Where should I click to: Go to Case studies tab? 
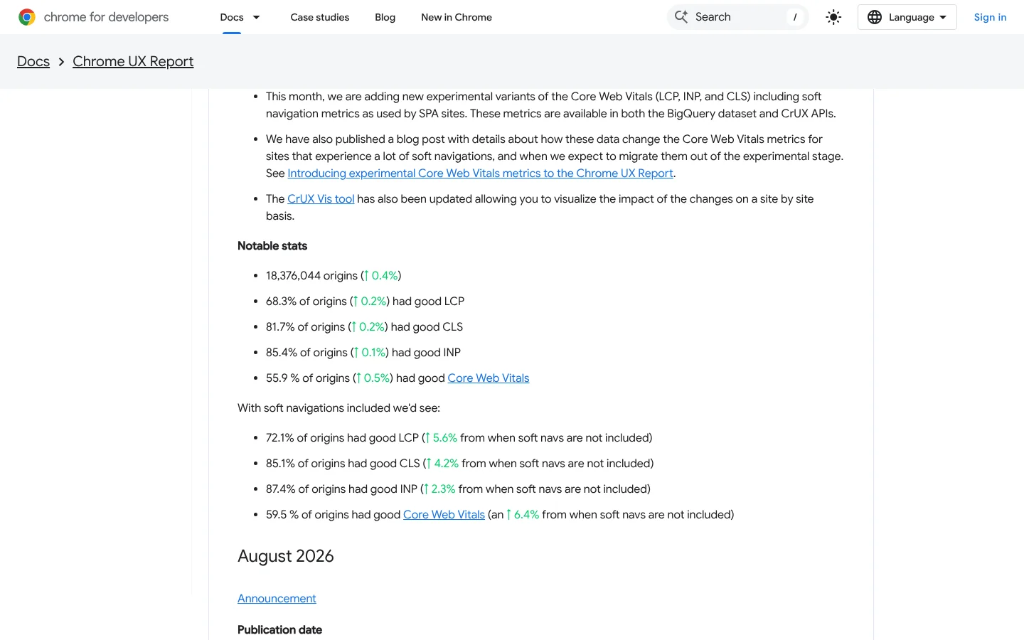320,17
